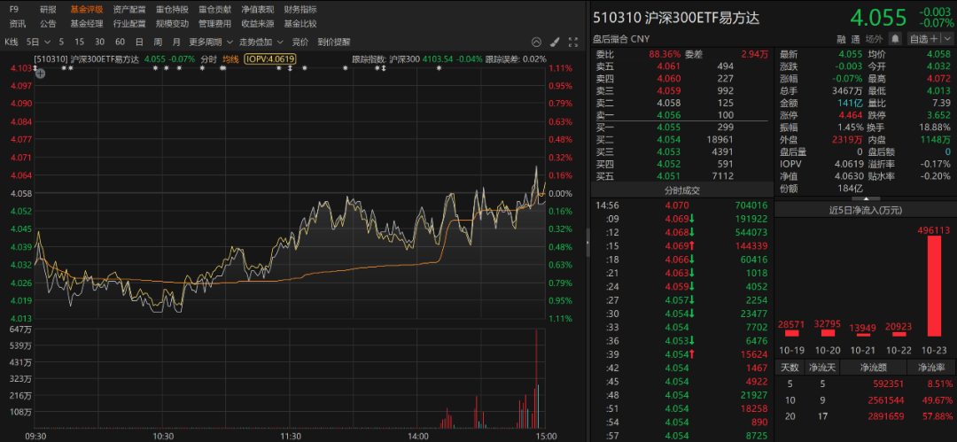Click the 分时成交 tick trades header

click(681, 190)
